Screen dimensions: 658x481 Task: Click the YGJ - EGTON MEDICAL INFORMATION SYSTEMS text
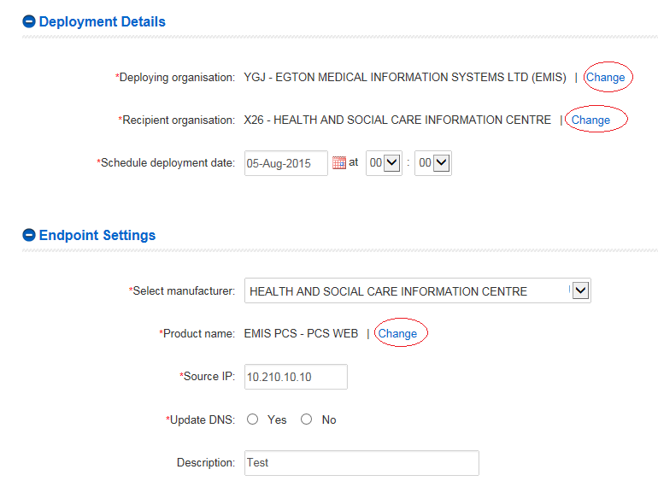point(405,77)
